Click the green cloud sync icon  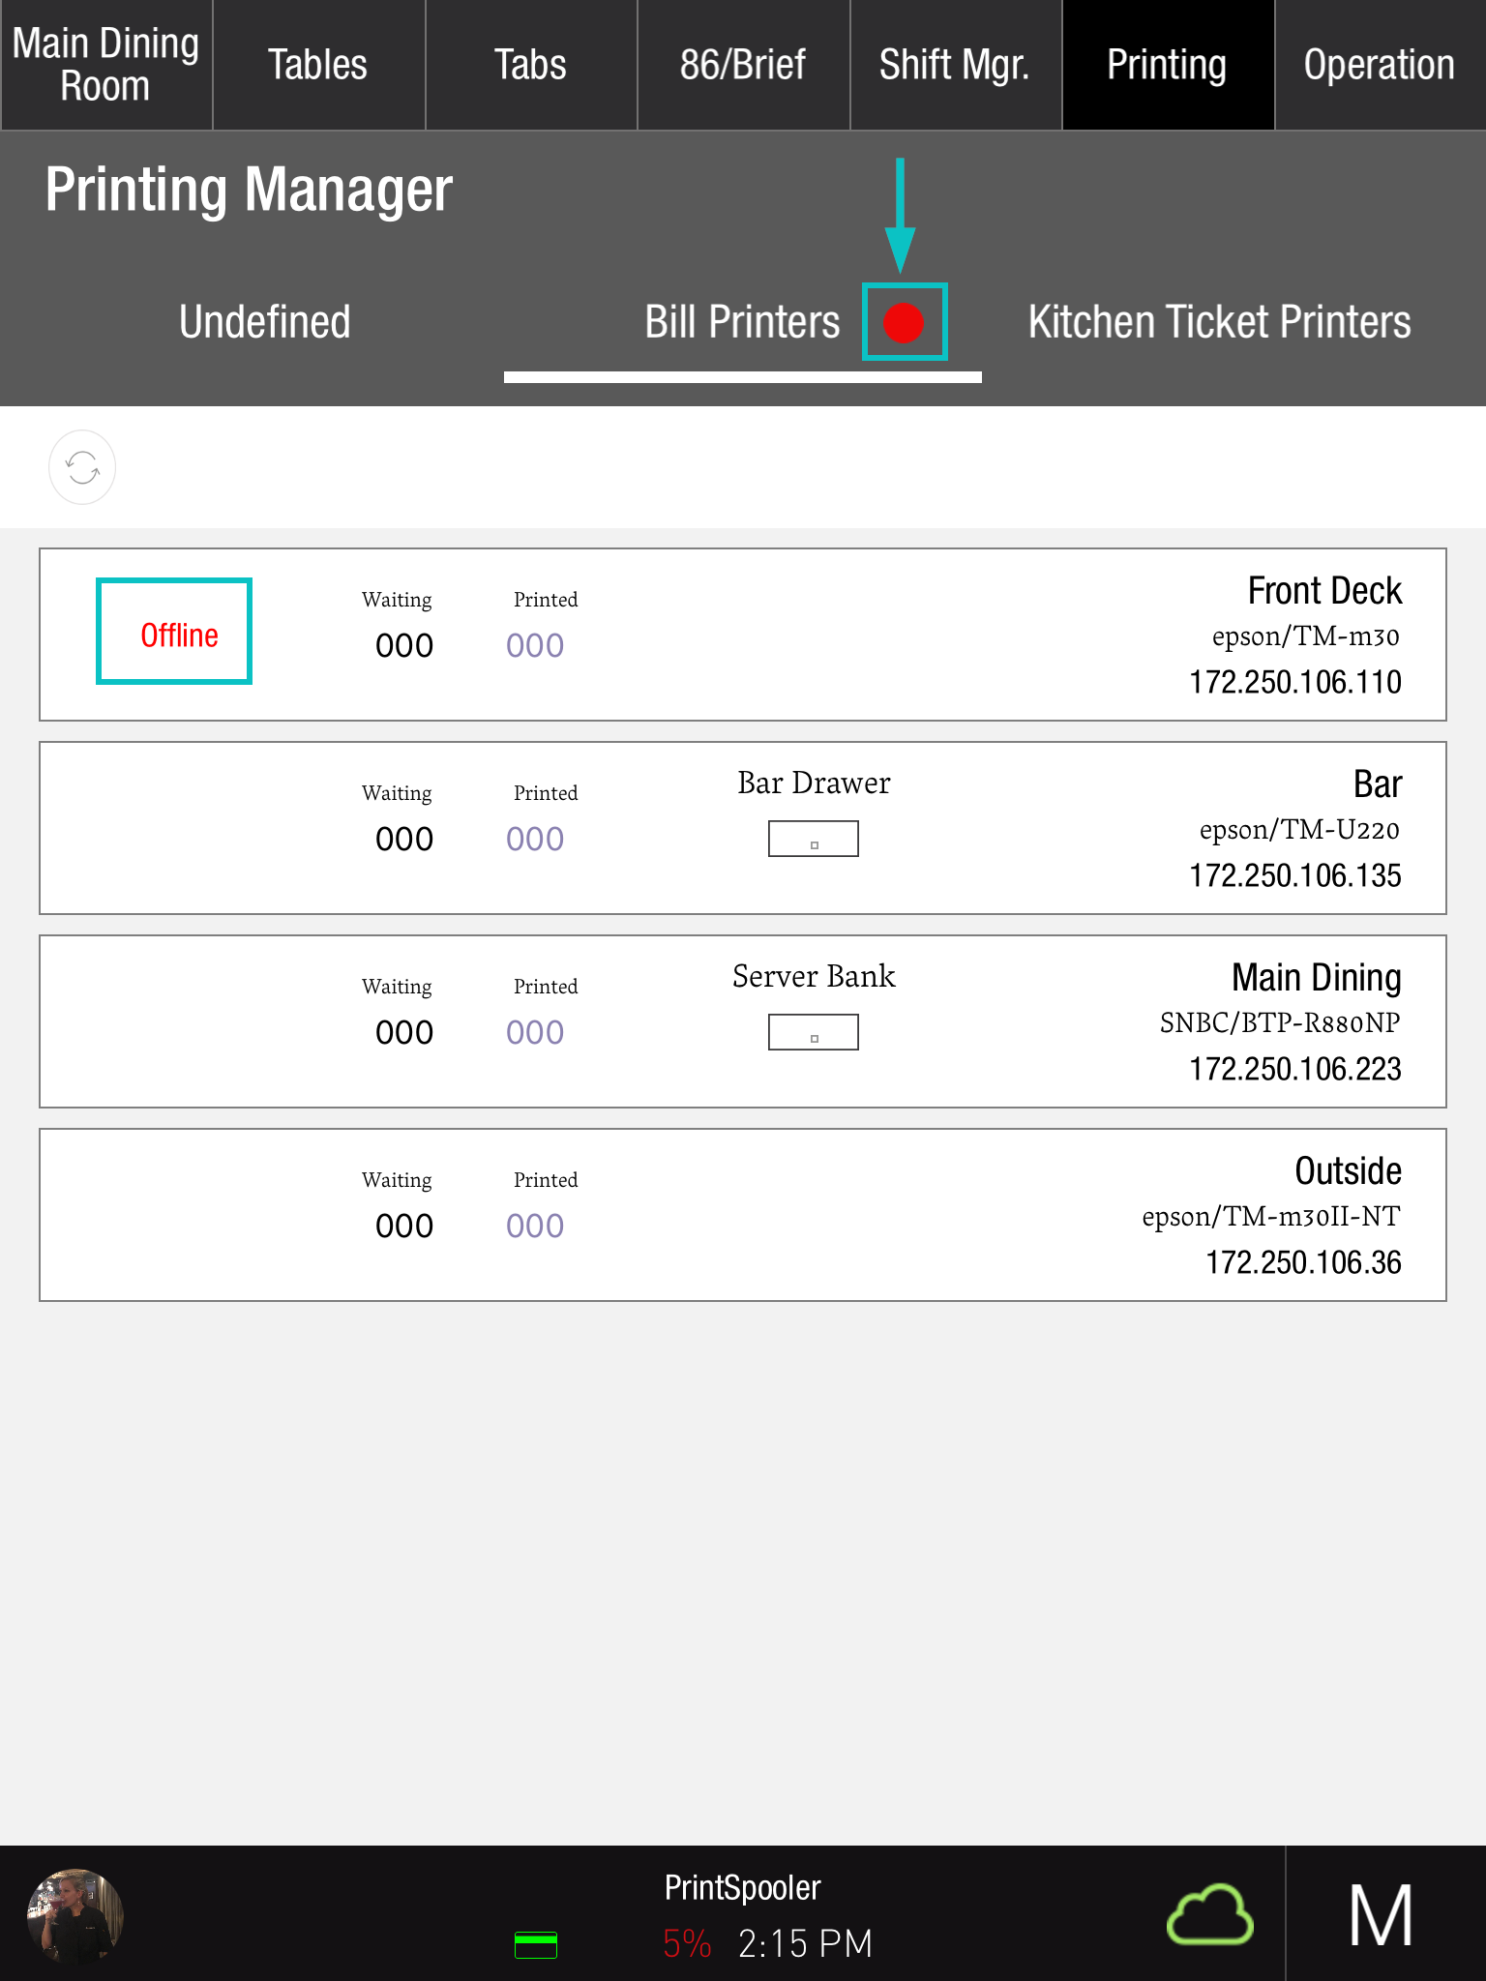1209,1914
